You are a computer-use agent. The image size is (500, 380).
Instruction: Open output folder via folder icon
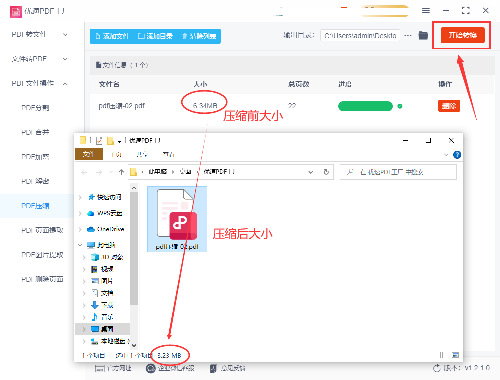point(423,35)
